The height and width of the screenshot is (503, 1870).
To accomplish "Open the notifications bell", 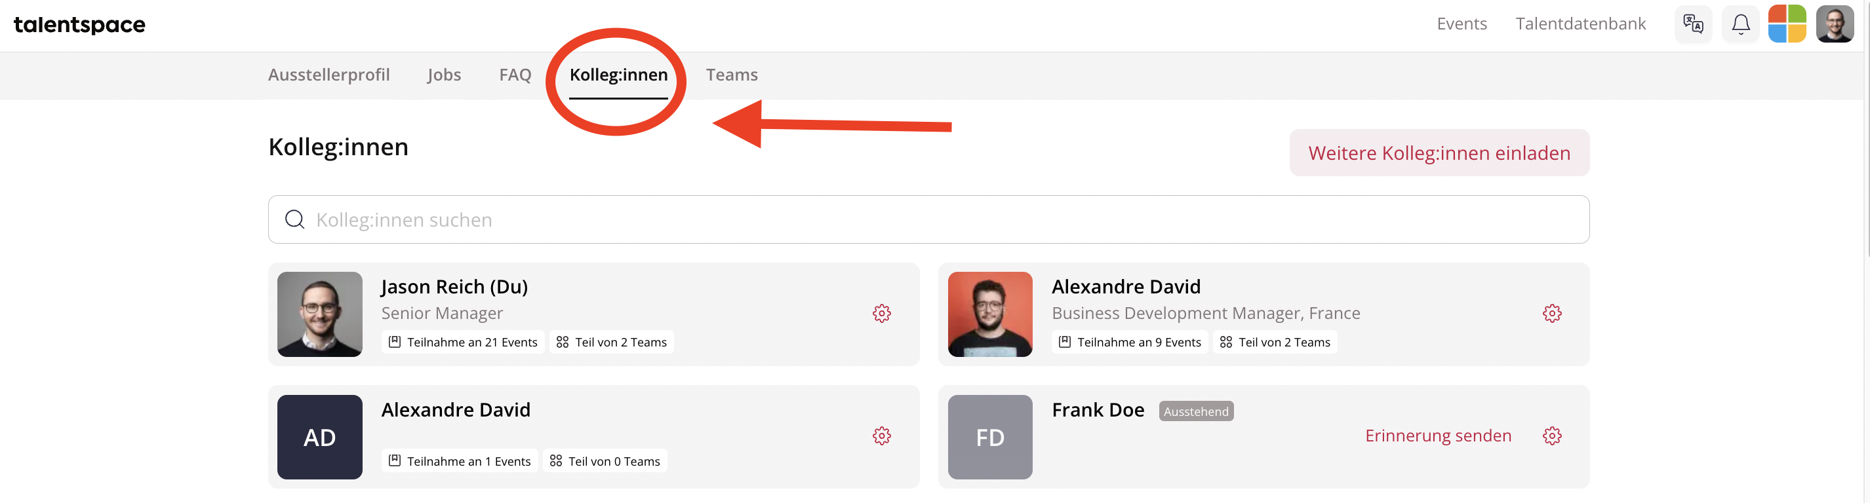I will click(x=1741, y=24).
